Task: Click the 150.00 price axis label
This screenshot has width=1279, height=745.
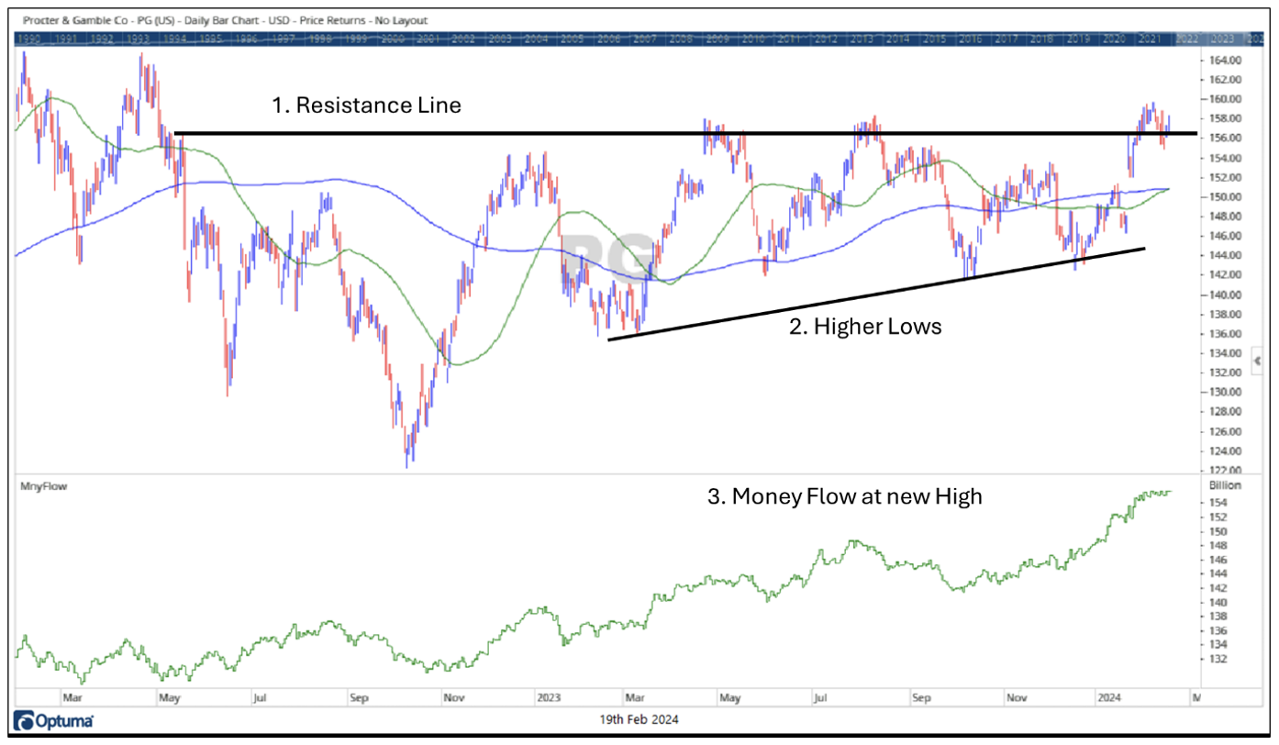Action: pos(1225,196)
